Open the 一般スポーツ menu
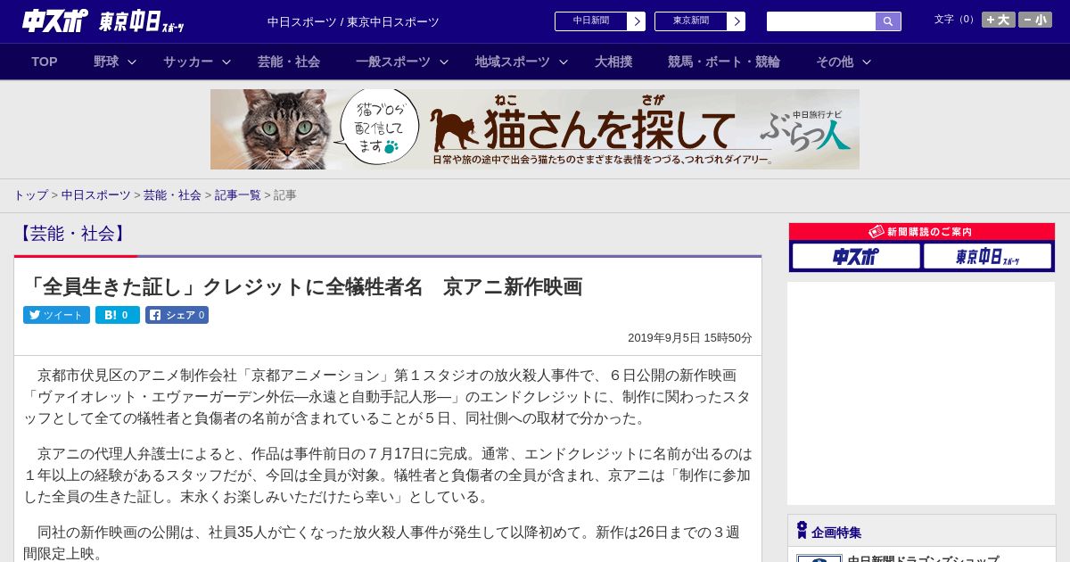1070x562 pixels. [x=393, y=62]
